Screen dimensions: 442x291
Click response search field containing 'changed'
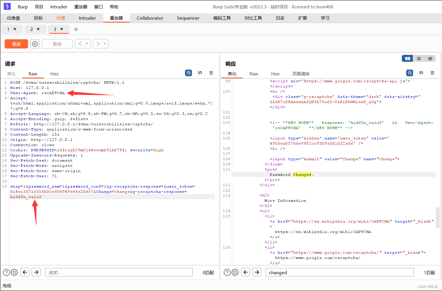340,272
